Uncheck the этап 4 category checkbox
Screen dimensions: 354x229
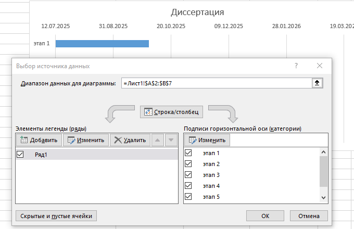click(x=188, y=186)
